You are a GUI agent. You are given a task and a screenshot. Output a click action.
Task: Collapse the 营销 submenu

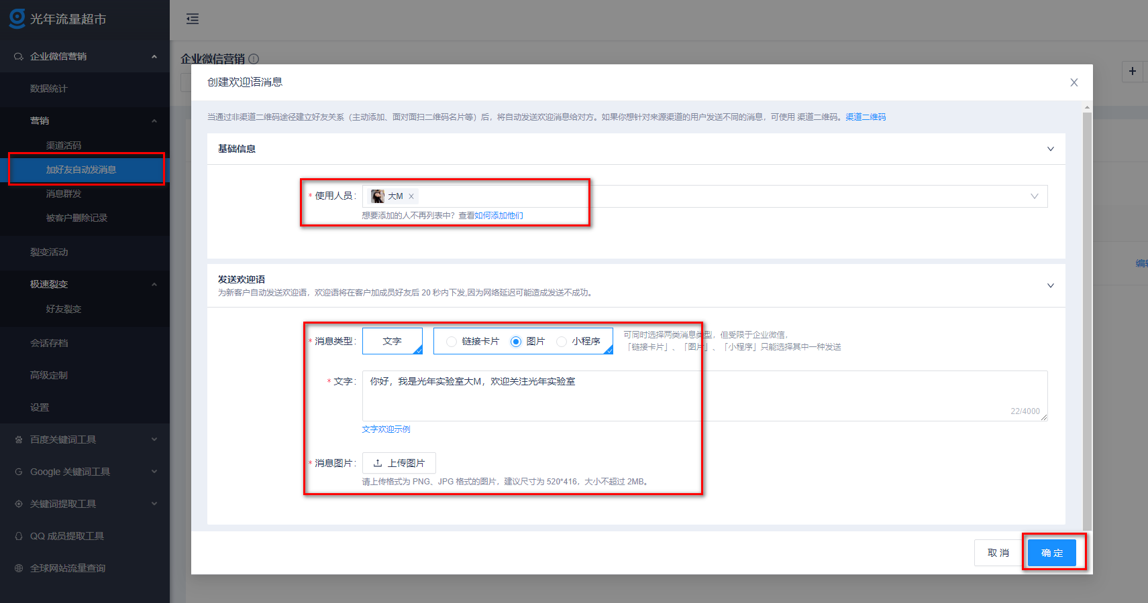tap(154, 121)
